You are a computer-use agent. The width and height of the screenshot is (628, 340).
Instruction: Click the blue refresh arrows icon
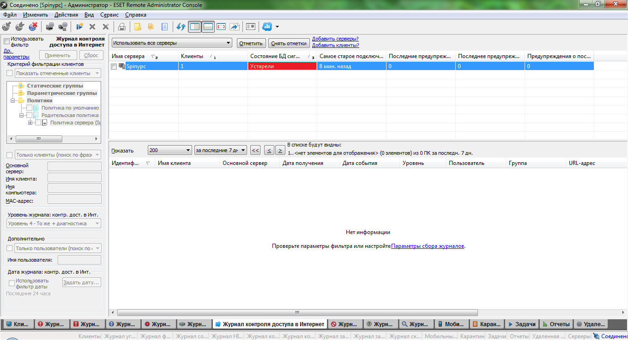point(181,27)
